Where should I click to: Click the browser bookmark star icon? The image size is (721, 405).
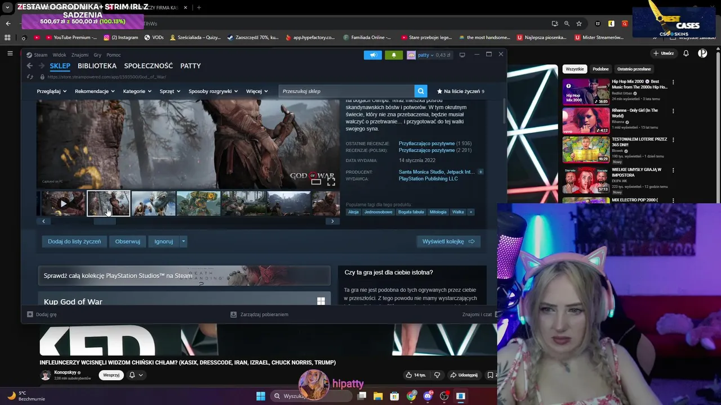pos(579,24)
